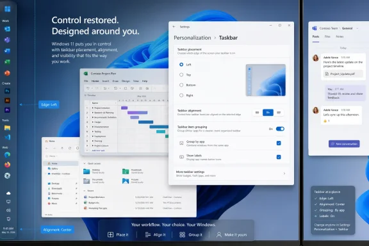Click the Excel logo in Contoso Project Plan window
The height and width of the screenshot is (246, 369).
point(86,74)
